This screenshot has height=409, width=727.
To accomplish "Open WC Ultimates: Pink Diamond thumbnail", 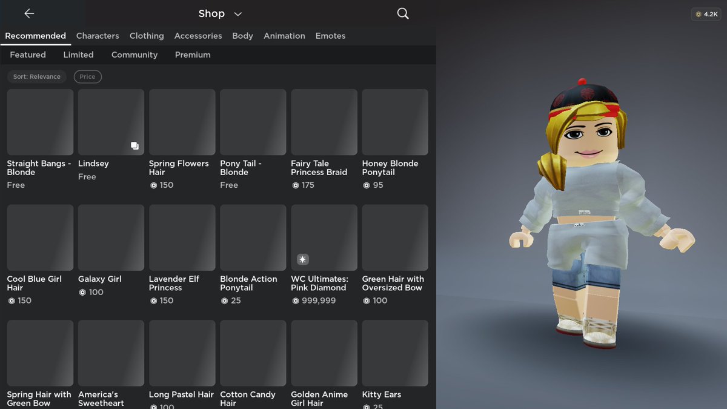I will pos(324,238).
